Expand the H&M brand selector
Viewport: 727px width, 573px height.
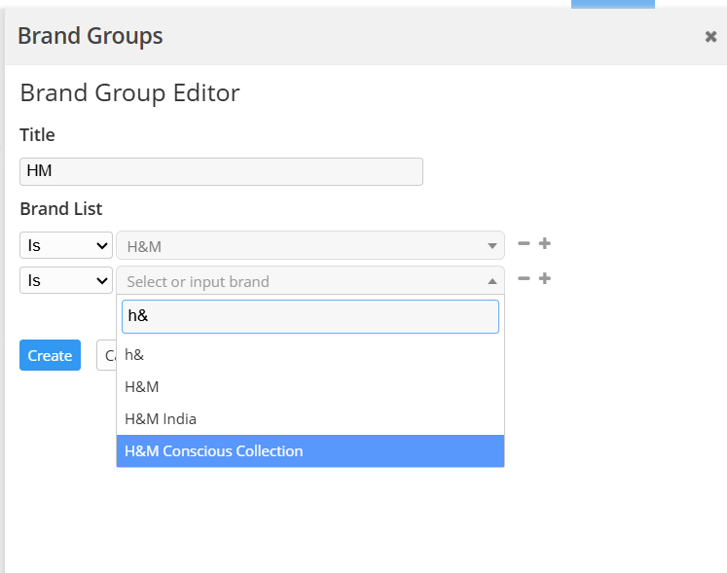[x=309, y=245]
